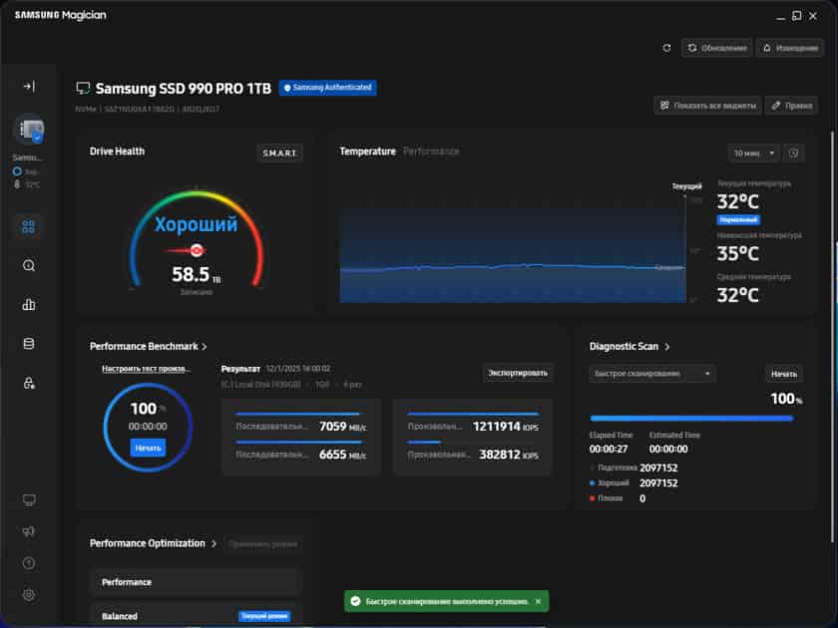Select the Performance optimization mode

point(197,582)
